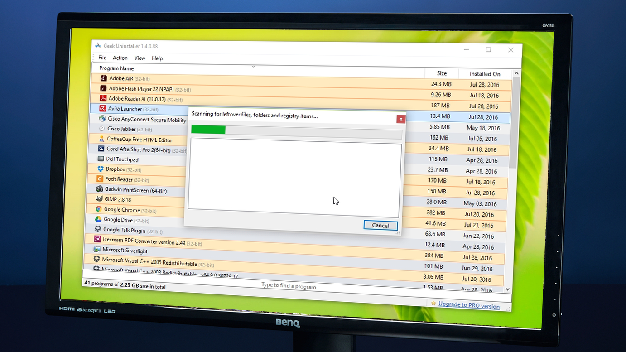Select Adobe Flash Player 22 NPAPI name
The height and width of the screenshot is (352, 626).
click(141, 89)
